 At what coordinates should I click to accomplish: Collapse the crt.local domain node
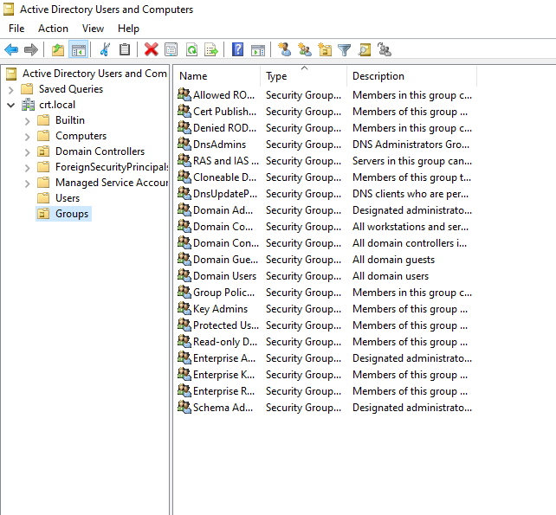(11, 106)
